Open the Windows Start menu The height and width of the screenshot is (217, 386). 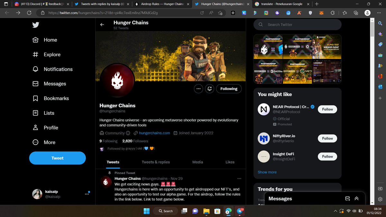point(146,211)
